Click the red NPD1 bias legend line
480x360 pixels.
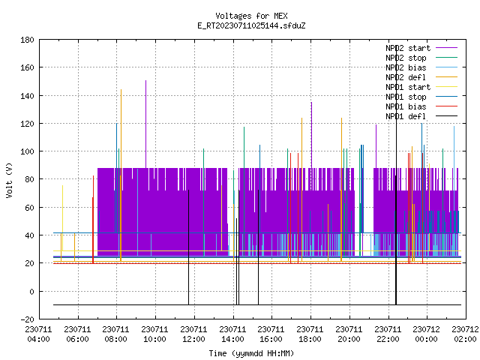click(446, 106)
